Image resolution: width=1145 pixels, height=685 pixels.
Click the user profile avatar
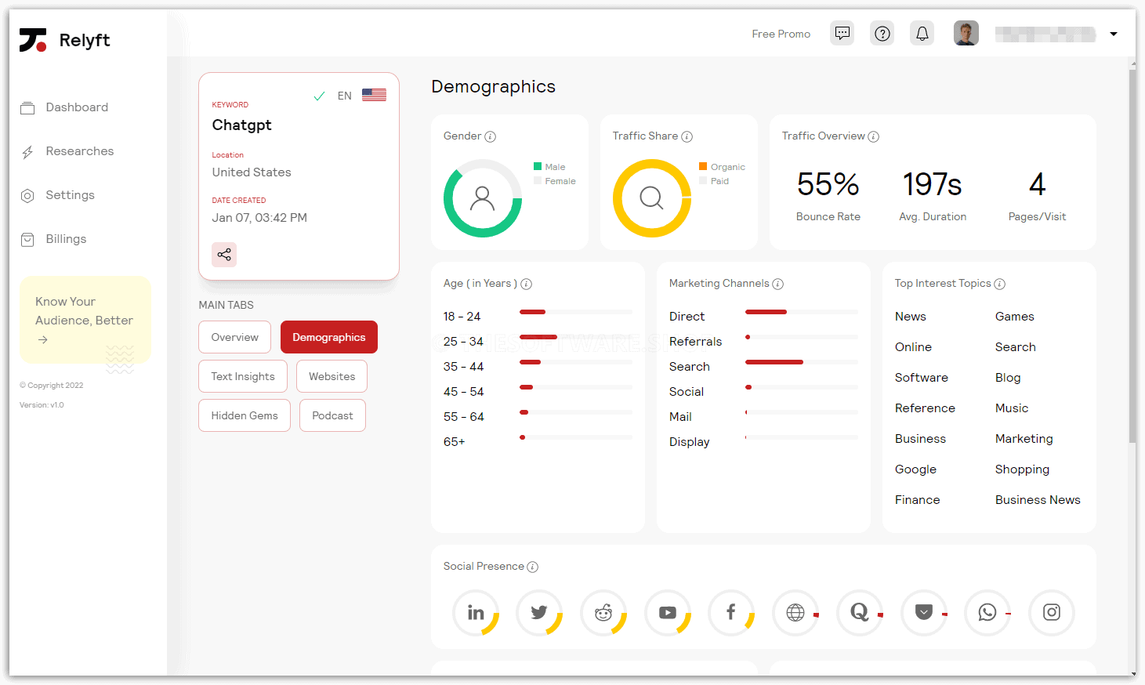click(x=966, y=34)
